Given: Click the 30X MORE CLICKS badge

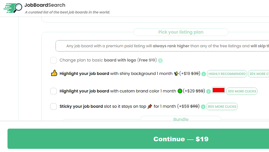Looking at the screenshot, I should [242, 91].
